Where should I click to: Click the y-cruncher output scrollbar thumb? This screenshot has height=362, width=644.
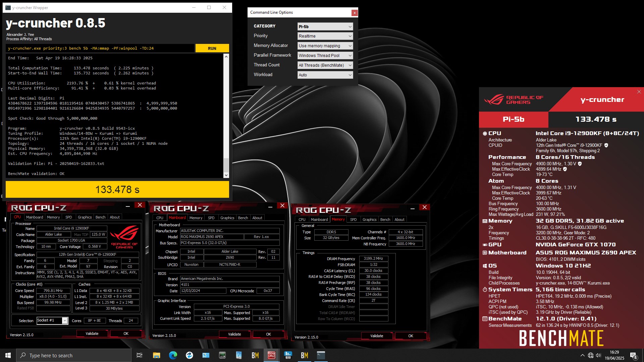(x=226, y=165)
